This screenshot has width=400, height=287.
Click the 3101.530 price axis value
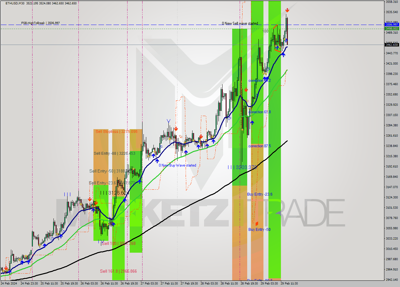pos(392,208)
